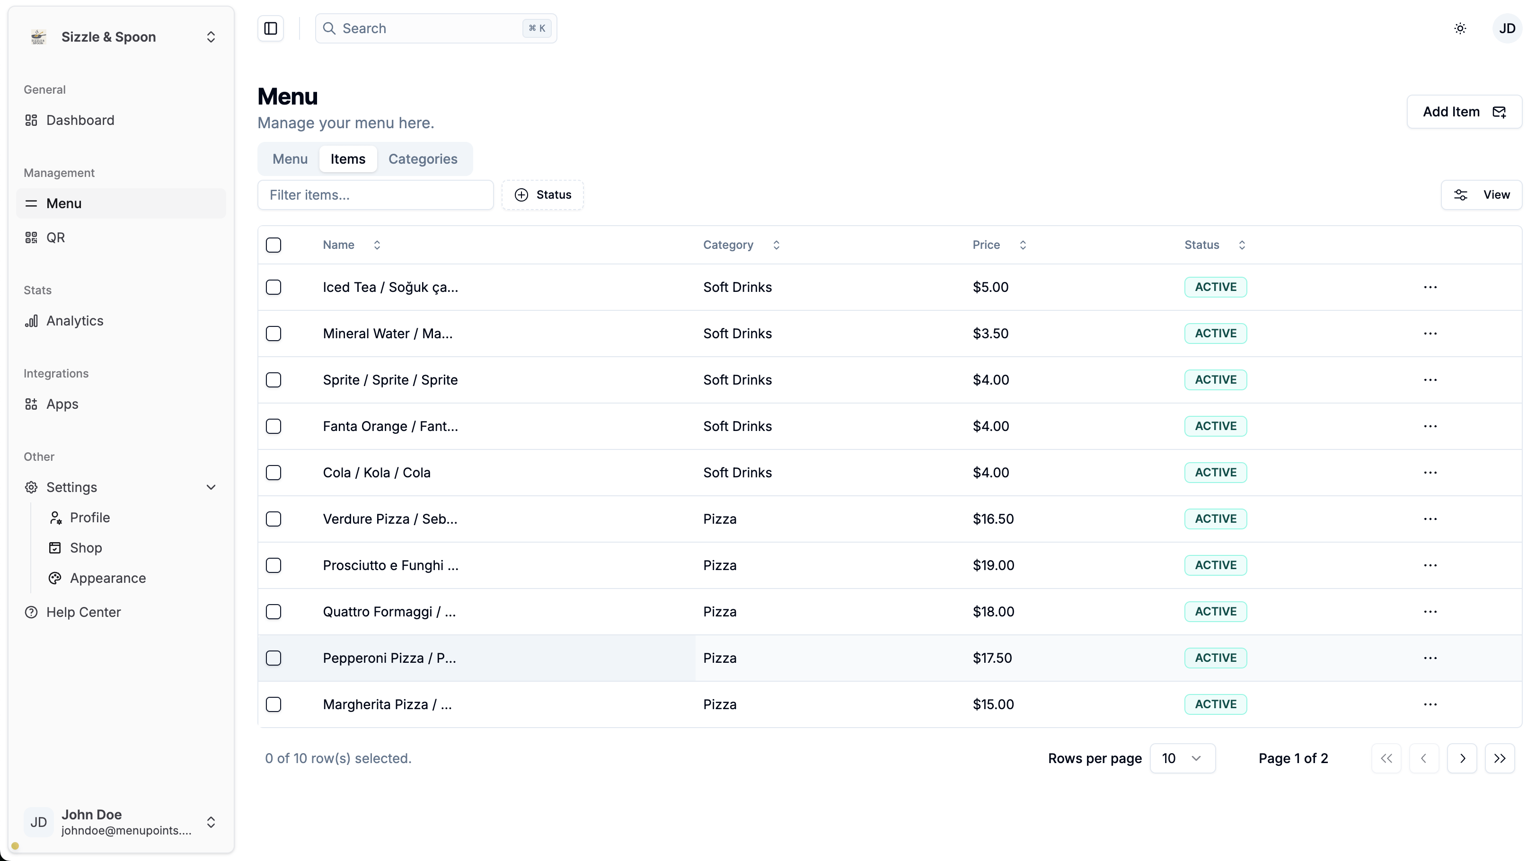Click the light theme sun icon
The height and width of the screenshot is (861, 1536).
tap(1460, 28)
